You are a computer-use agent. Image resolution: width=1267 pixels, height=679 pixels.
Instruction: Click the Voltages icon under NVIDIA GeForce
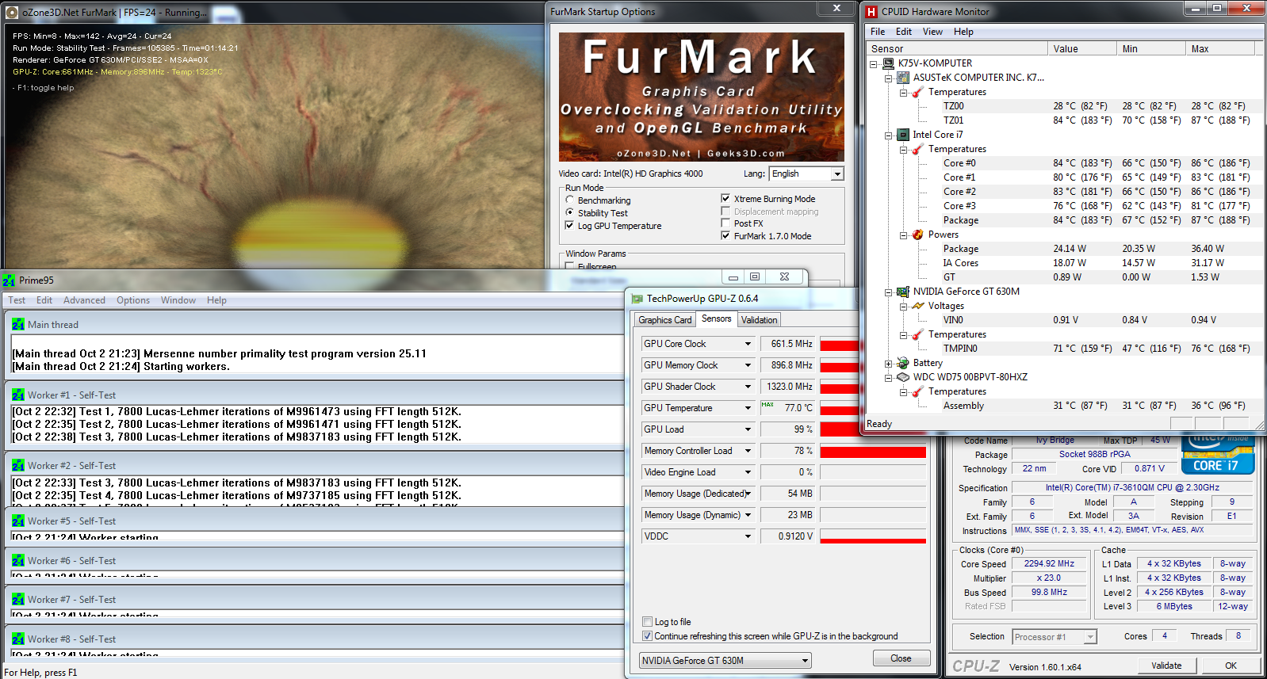point(918,306)
